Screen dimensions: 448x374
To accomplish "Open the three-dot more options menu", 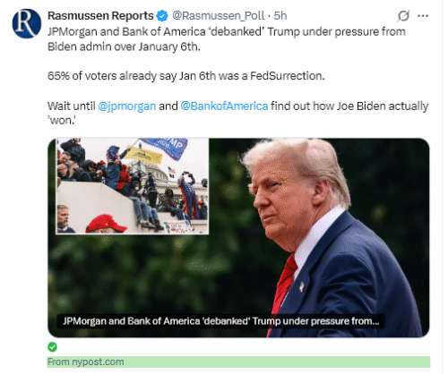I will pos(423,16).
